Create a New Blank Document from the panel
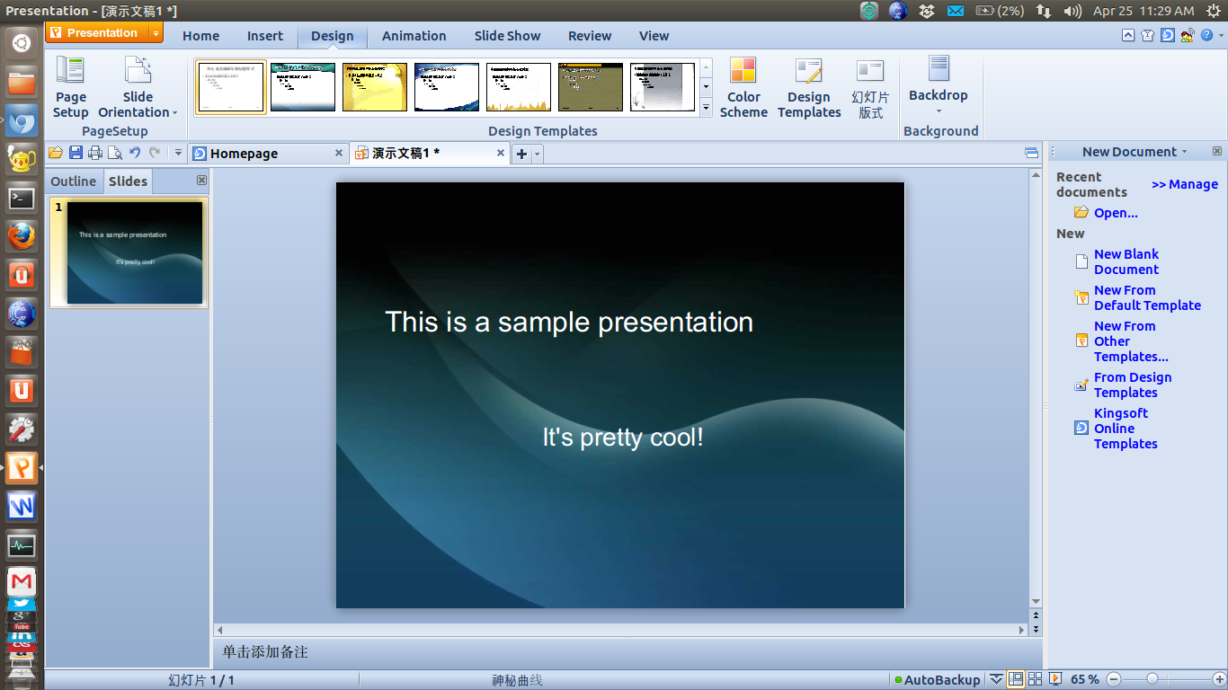 pos(1126,261)
